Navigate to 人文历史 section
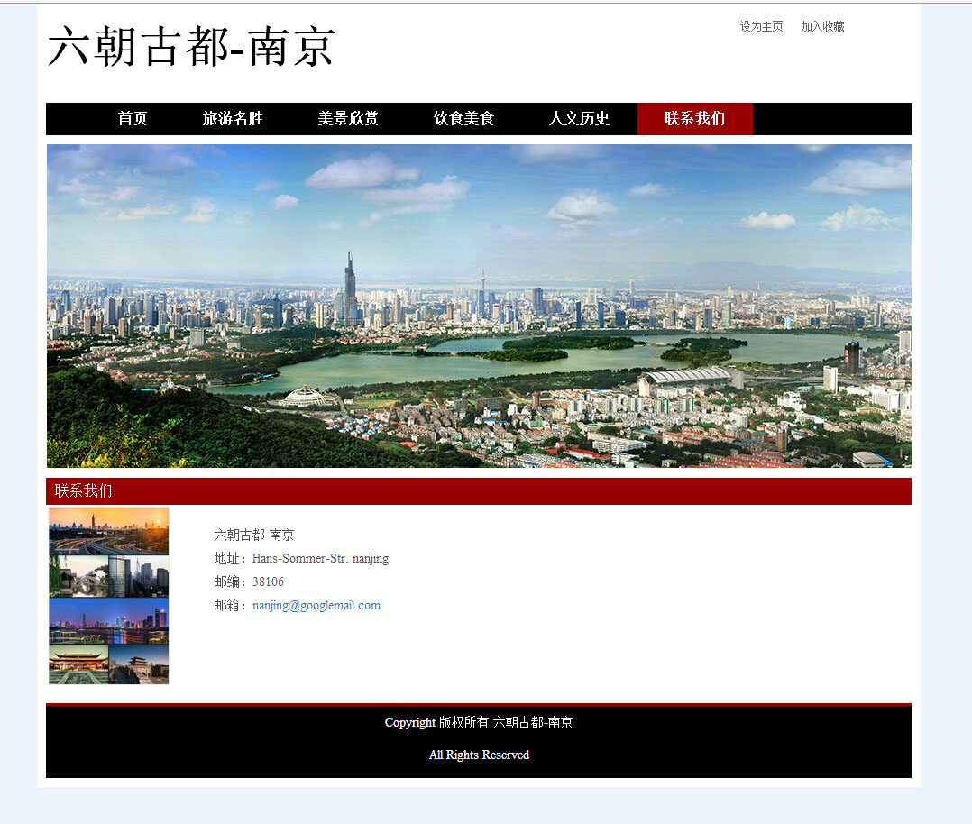Screen dimensions: 972x824 [x=579, y=118]
